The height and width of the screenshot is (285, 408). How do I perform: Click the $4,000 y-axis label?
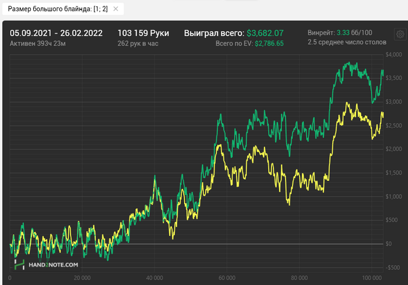[393, 55]
